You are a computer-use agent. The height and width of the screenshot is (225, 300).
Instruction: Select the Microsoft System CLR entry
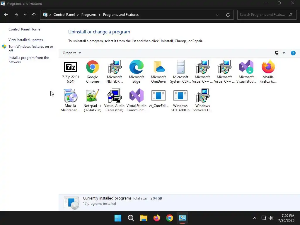[180, 71]
